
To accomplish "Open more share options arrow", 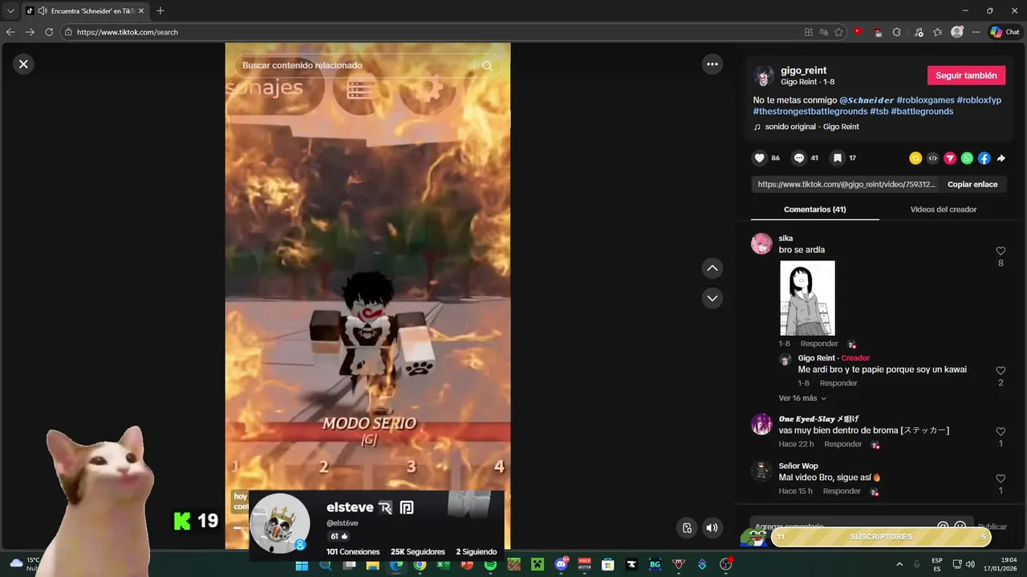I will click(1001, 159).
